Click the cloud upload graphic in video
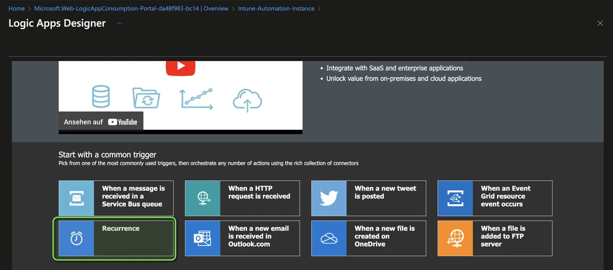 247,99
